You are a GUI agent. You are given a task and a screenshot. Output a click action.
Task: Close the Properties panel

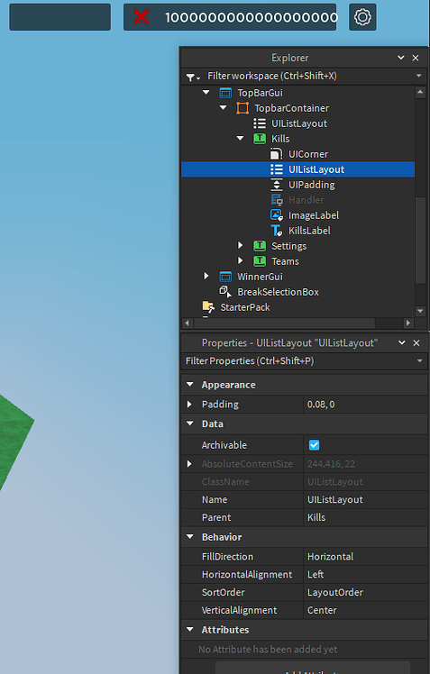pos(416,342)
